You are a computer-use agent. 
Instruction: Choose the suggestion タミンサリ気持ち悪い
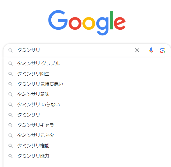[87, 84]
